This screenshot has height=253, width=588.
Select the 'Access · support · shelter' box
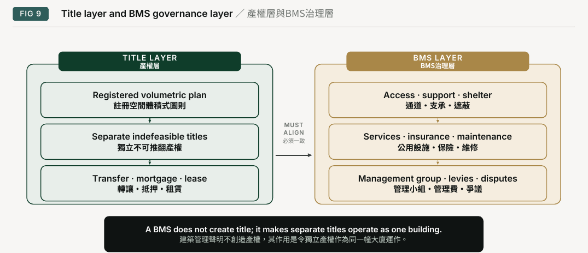click(438, 100)
